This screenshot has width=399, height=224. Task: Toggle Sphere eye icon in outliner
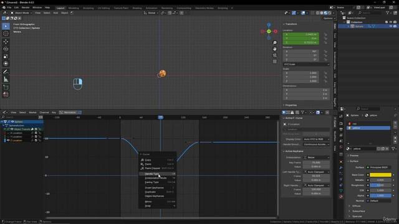pos(391,26)
